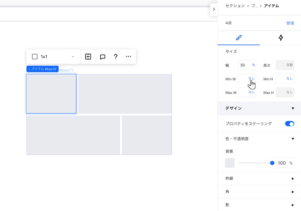Click the アイテム breadcrumb item
This screenshot has width=301, height=211.
pyautogui.click(x=271, y=6)
